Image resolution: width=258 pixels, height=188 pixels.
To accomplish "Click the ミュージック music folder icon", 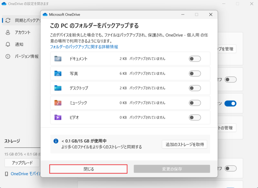I will pos(58,103).
